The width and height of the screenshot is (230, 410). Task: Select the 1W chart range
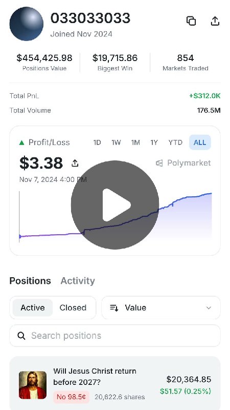[x=116, y=142]
